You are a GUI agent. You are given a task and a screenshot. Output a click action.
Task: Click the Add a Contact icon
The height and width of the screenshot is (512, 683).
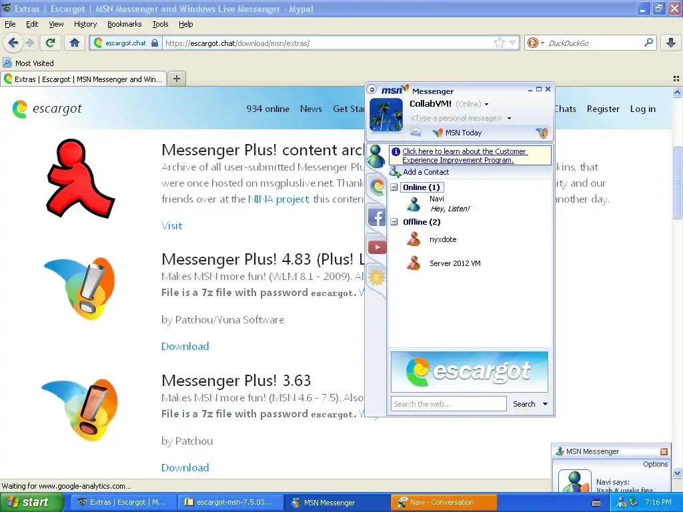click(x=395, y=171)
